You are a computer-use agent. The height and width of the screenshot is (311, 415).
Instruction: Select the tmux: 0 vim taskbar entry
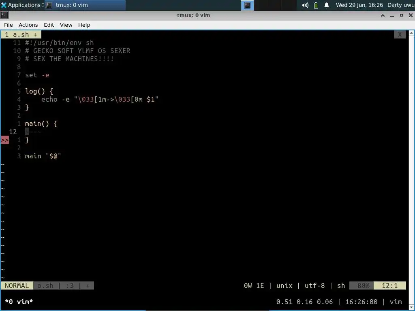(x=85, y=5)
